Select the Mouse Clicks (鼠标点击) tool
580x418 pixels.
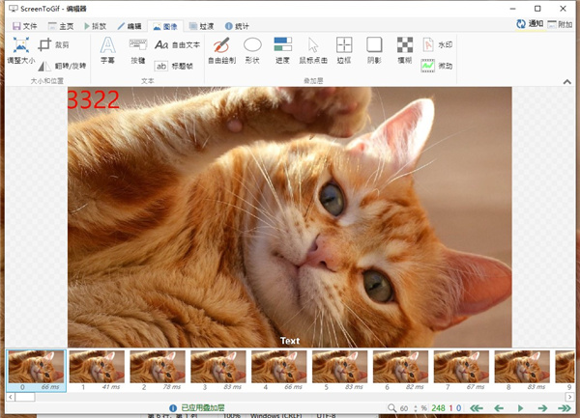(x=313, y=49)
